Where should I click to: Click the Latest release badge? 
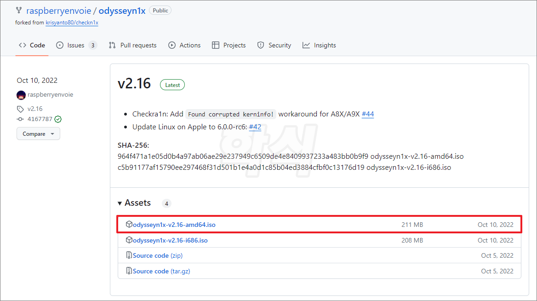click(x=172, y=85)
